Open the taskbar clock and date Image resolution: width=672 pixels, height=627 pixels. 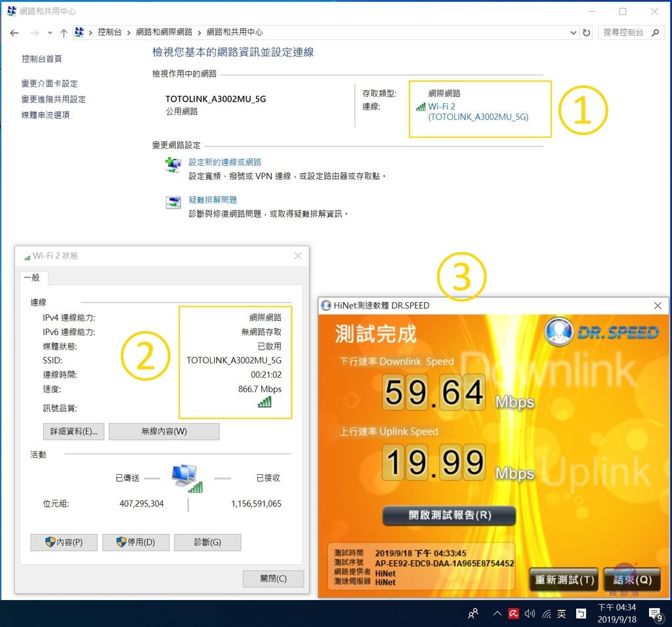[617, 613]
